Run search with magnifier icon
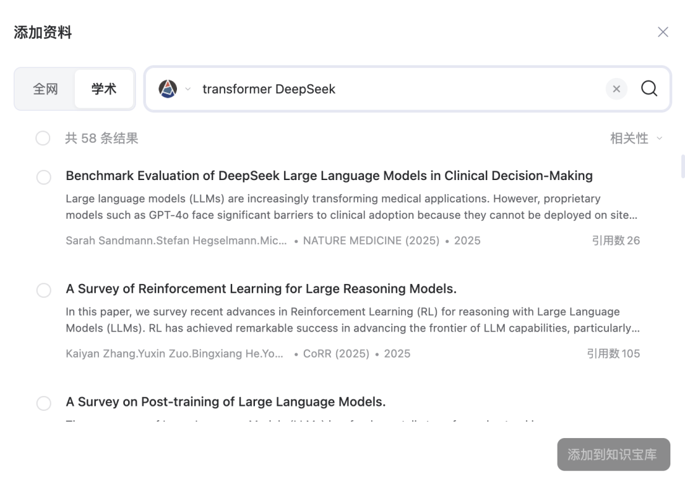This screenshot has width=685, height=485. [x=649, y=89]
